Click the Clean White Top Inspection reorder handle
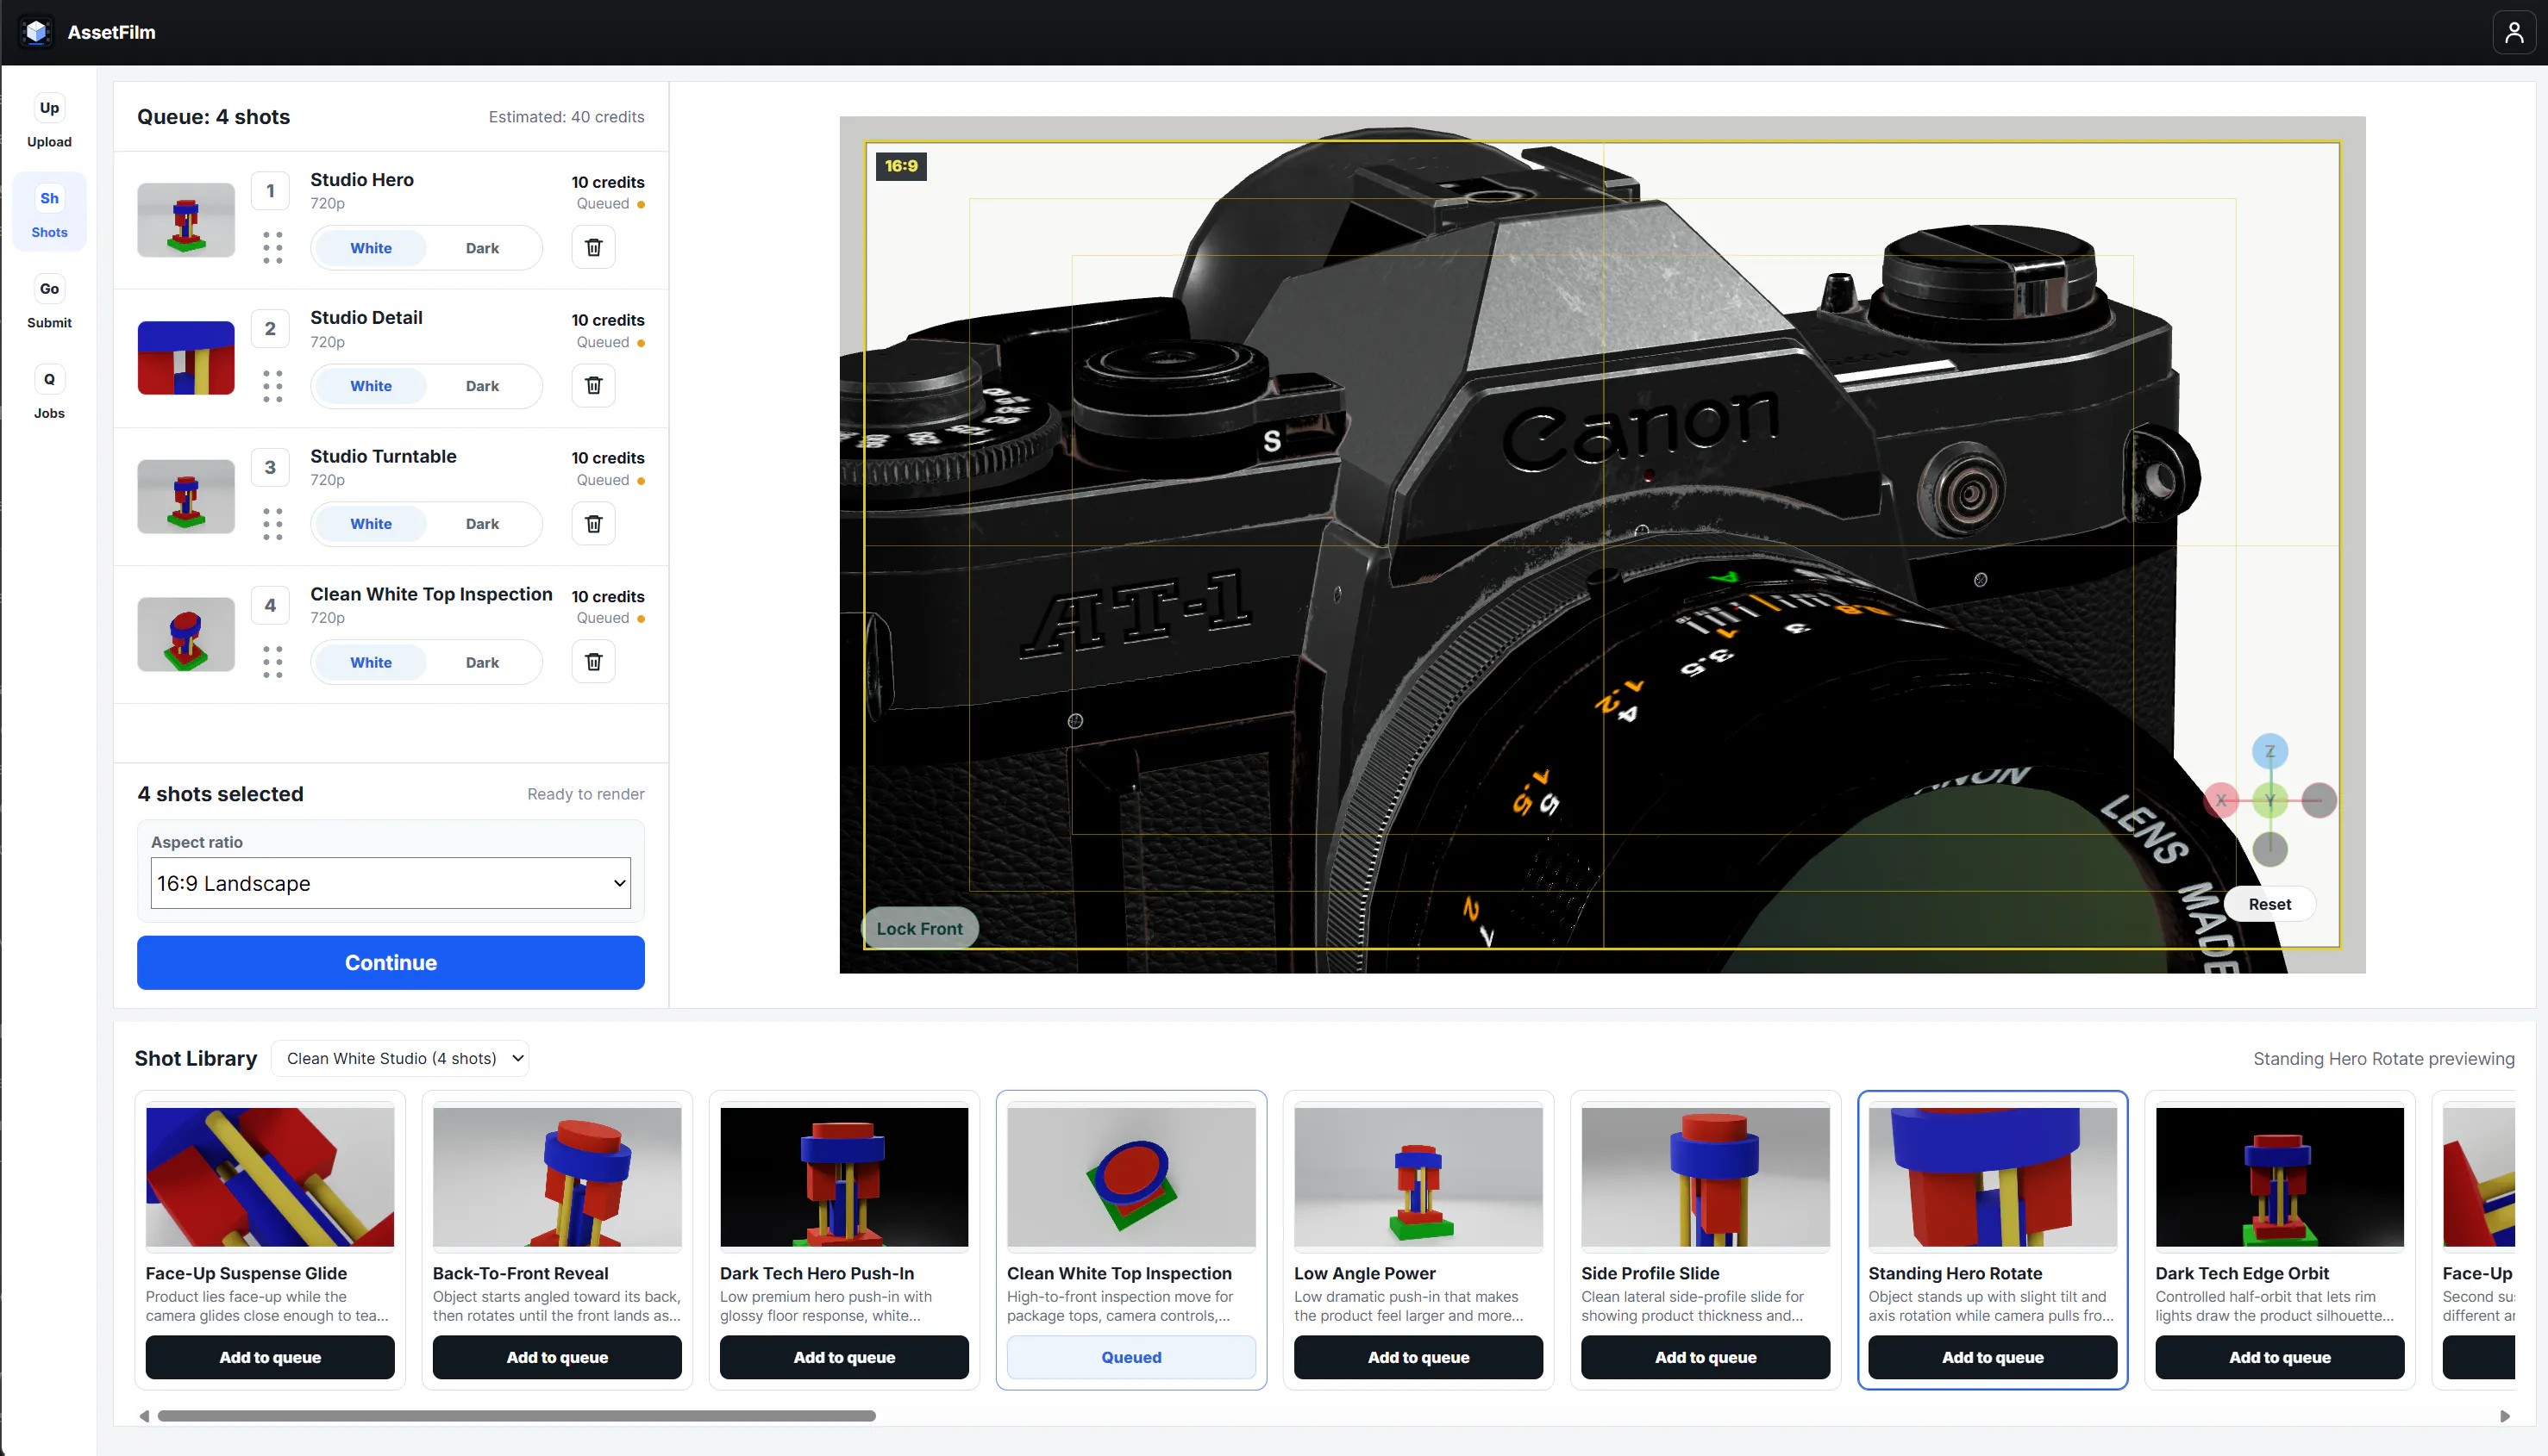Viewport: 2548px width, 1456px height. 272,661
